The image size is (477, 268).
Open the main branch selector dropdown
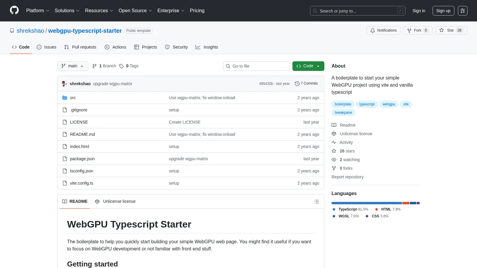click(72, 66)
